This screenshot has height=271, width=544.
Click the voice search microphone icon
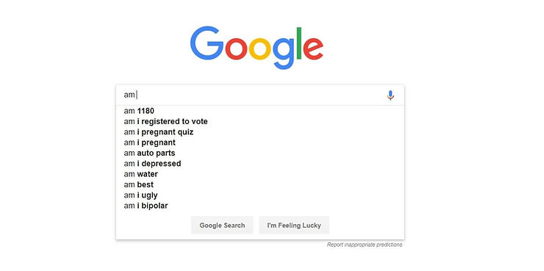(x=390, y=95)
